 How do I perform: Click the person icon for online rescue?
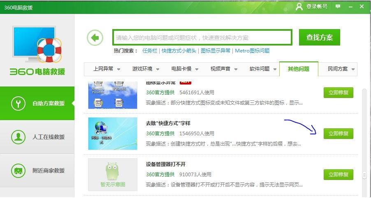18,137
